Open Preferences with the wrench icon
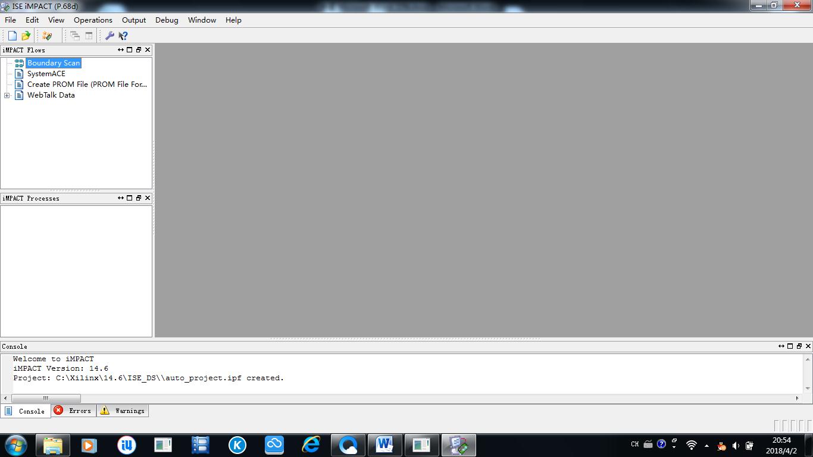The width and height of the screenshot is (813, 457). 110,36
